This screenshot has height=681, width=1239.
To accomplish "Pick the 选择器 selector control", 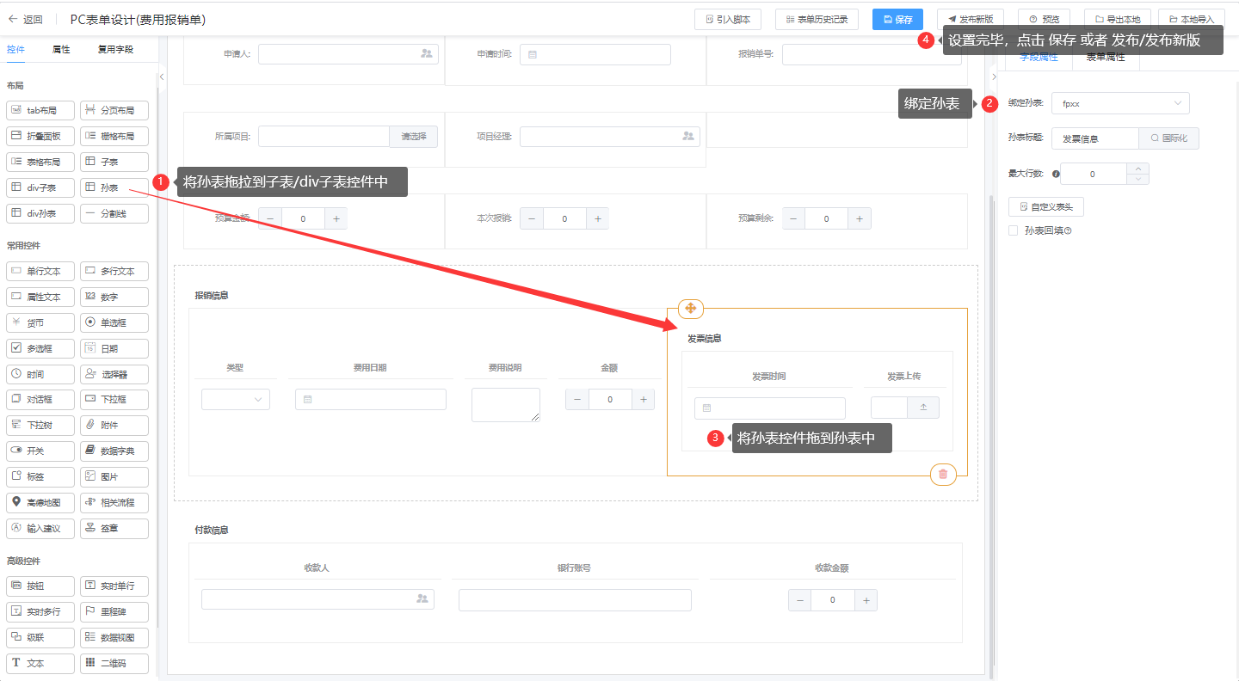I will (x=114, y=374).
